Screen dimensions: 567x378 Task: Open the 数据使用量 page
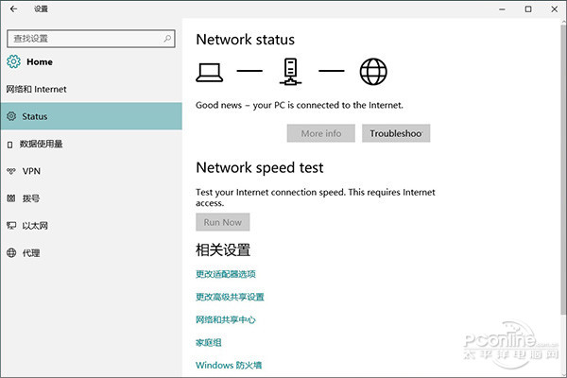[91, 144]
